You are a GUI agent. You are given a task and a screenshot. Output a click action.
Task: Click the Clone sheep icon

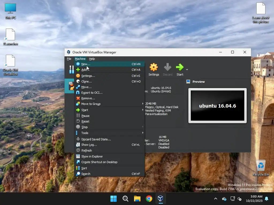(78, 81)
